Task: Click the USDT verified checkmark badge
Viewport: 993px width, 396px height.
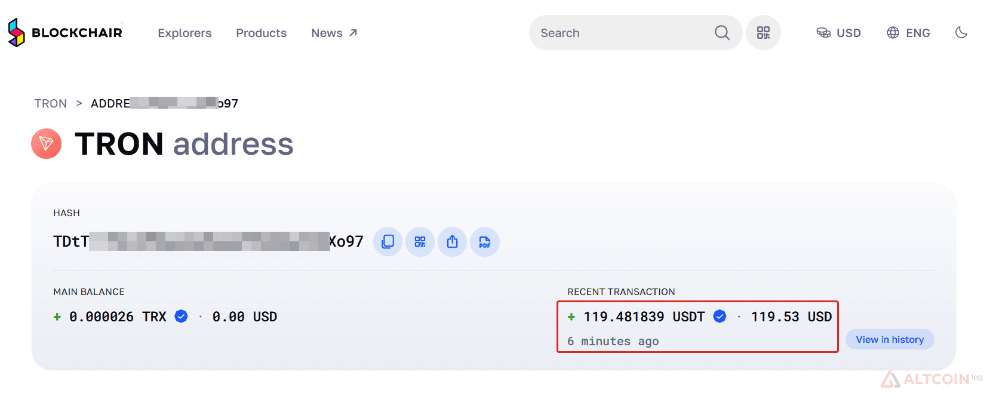Action: (x=720, y=317)
